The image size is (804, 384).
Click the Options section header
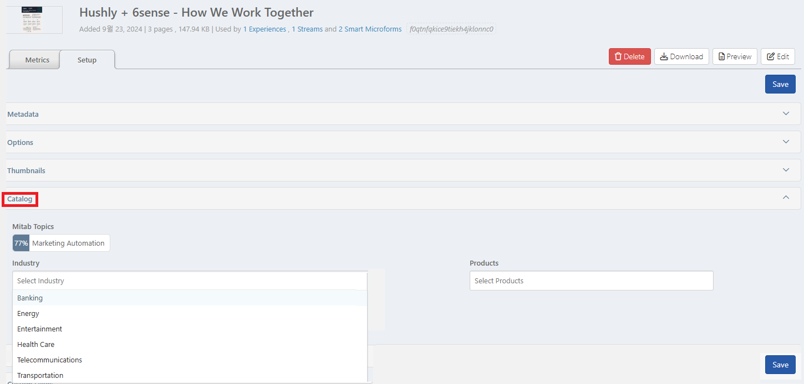(403, 142)
